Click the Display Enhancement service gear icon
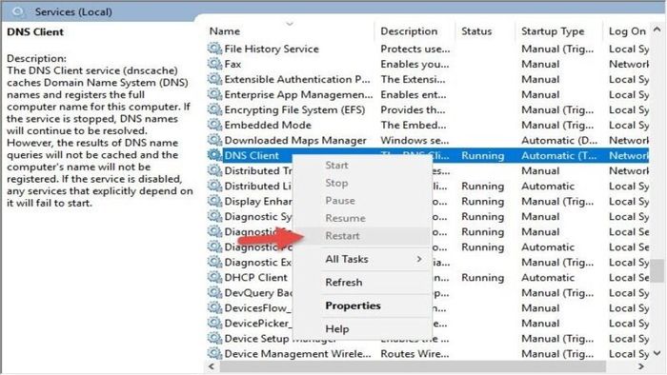This screenshot has height=375, width=667. (x=214, y=202)
